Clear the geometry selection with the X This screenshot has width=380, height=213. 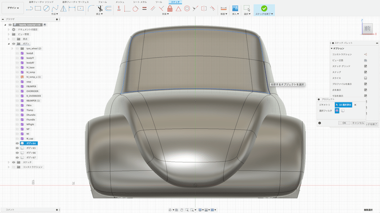[355, 104]
